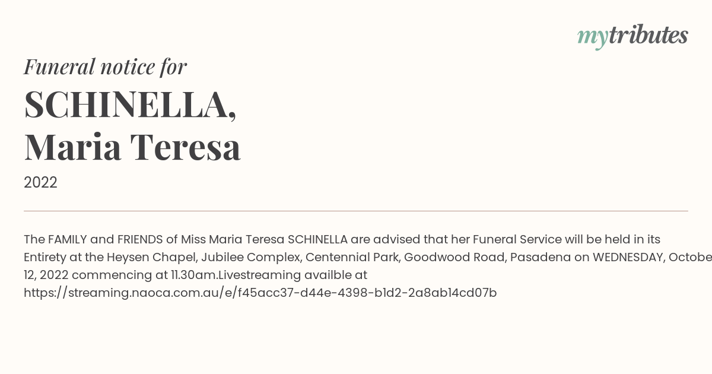712x374 pixels.
Task: Select 'Miss Maria Teresa SCHINELLA' in paragraph
Action: click(x=264, y=239)
